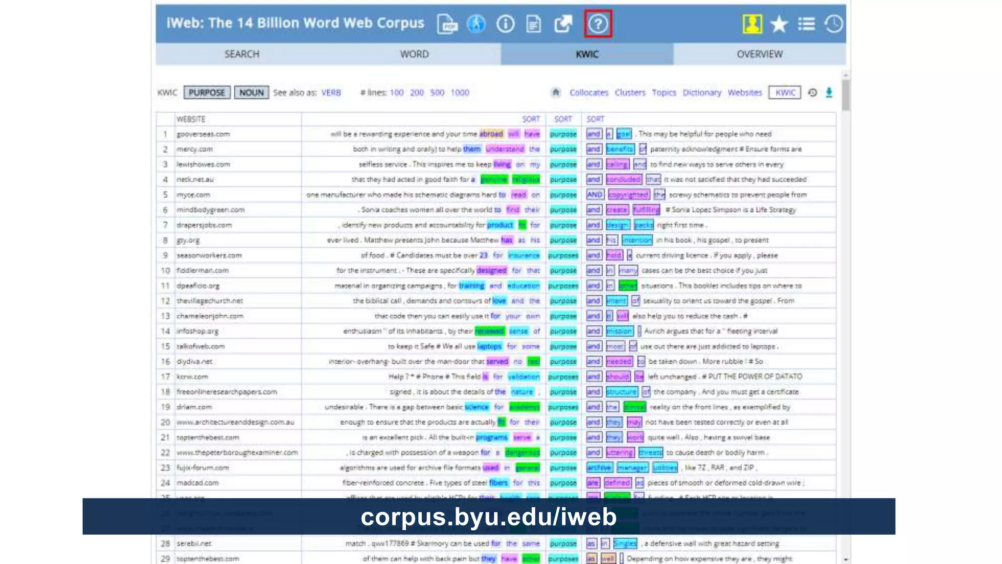Click the vertical scrollbar down arrow

(846, 559)
